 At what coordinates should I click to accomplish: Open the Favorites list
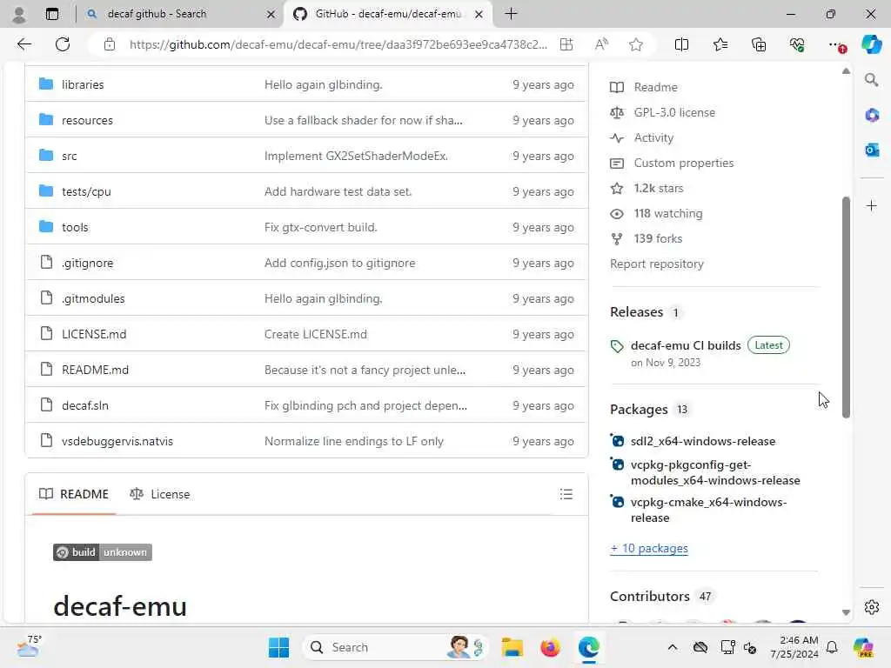point(720,44)
